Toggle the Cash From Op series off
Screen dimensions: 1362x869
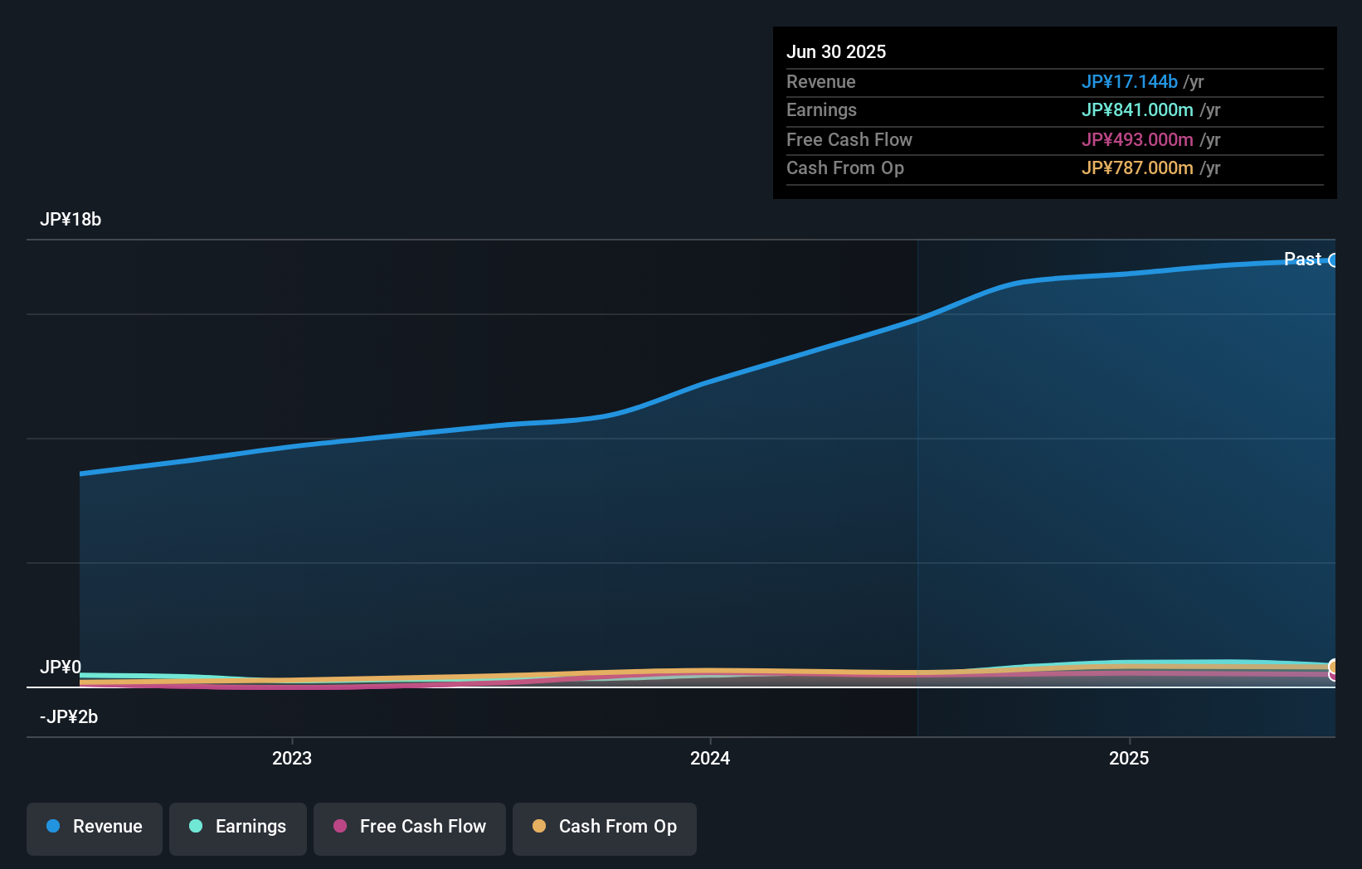click(604, 828)
